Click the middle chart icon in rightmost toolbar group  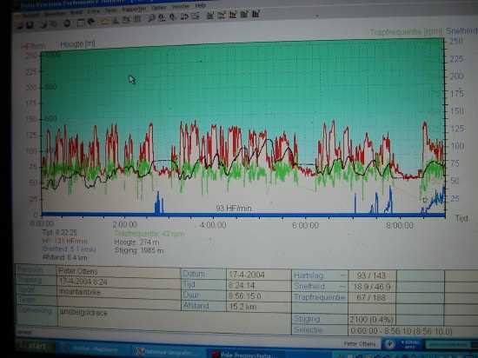coord(233,14)
